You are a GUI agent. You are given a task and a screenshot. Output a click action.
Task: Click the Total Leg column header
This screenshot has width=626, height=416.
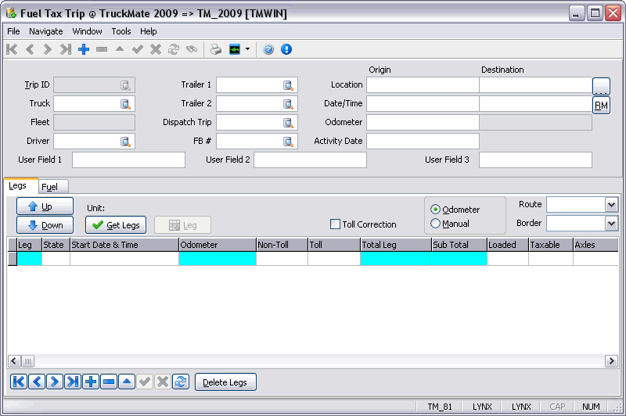coord(396,245)
